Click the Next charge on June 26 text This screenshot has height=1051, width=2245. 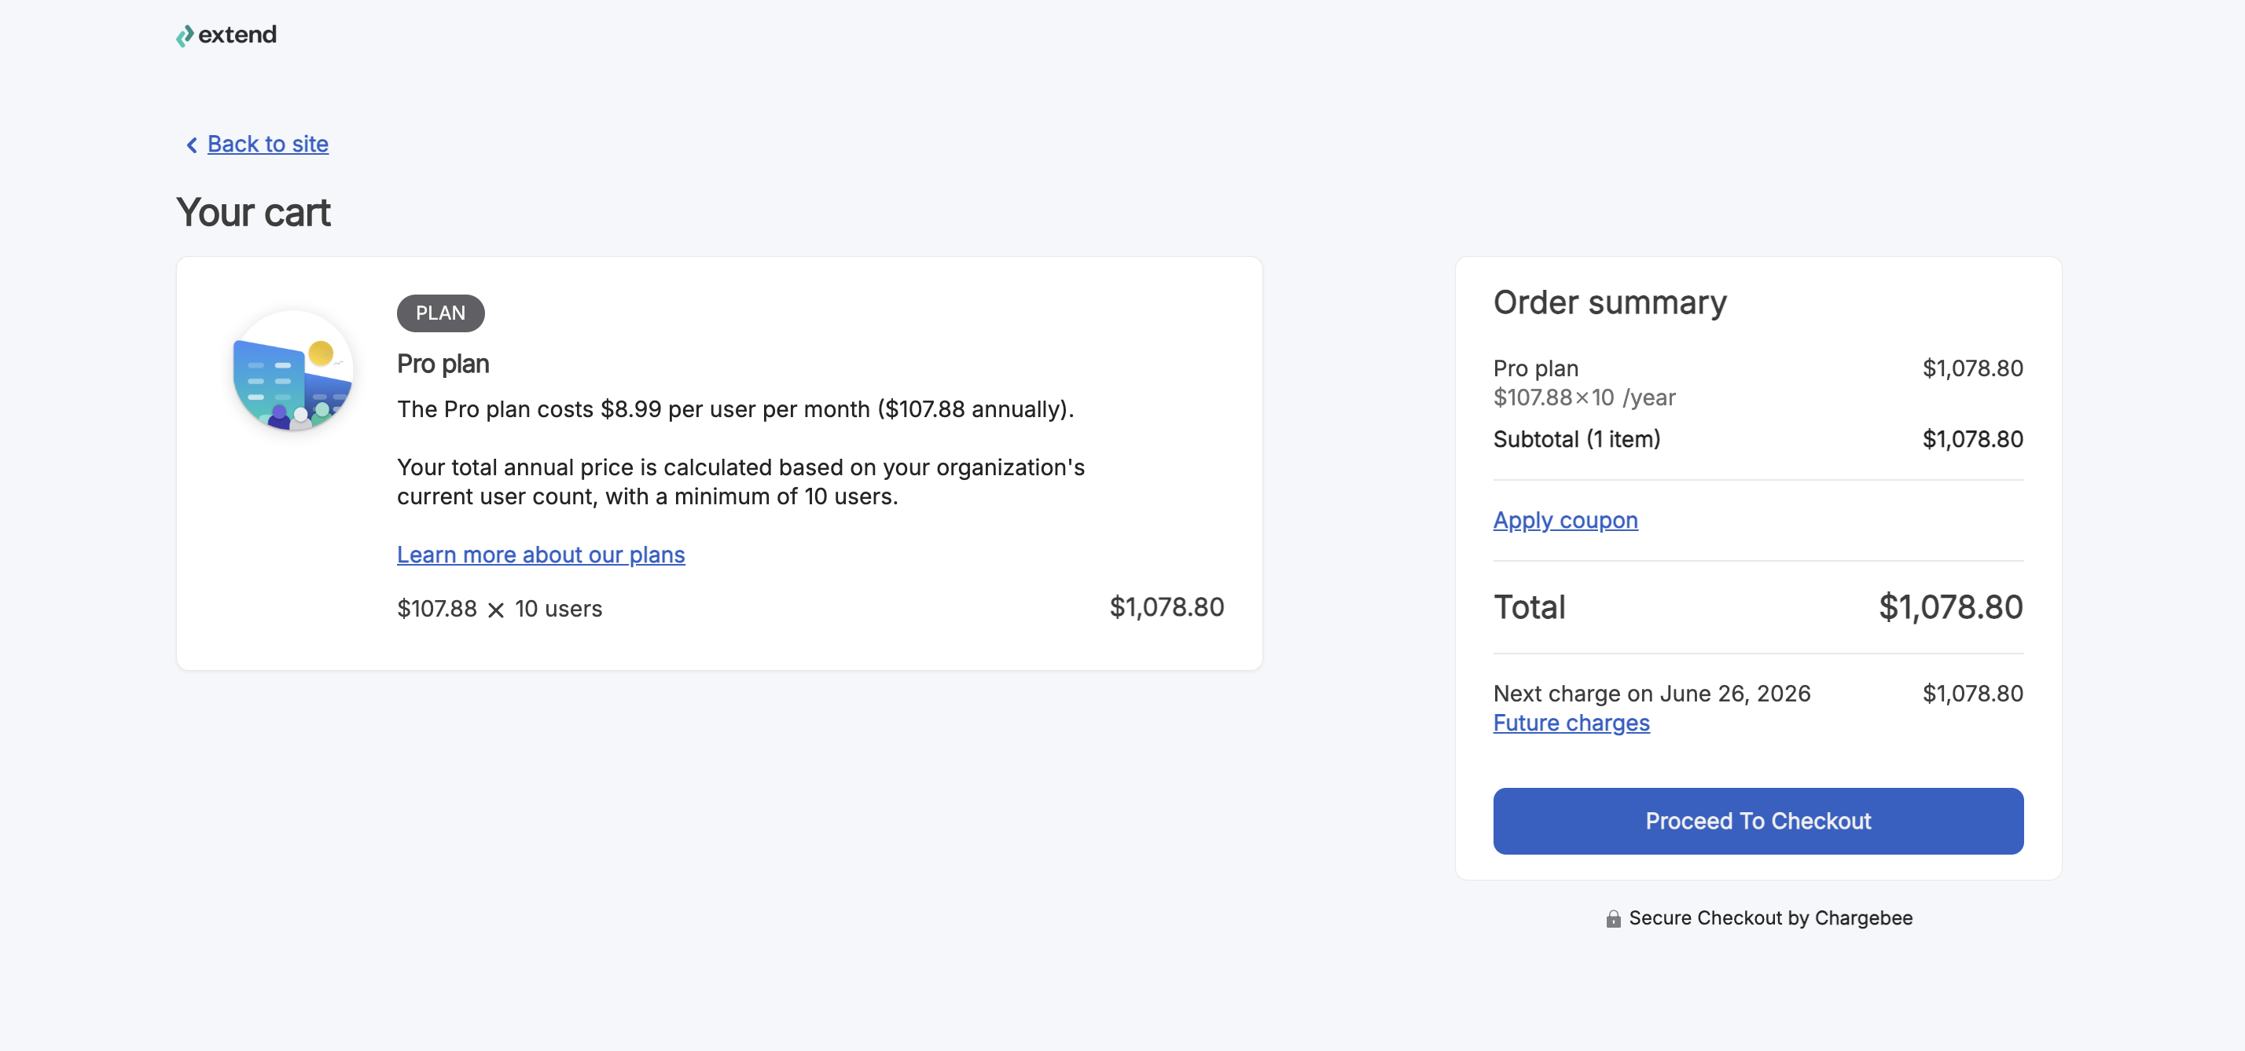click(x=1652, y=693)
